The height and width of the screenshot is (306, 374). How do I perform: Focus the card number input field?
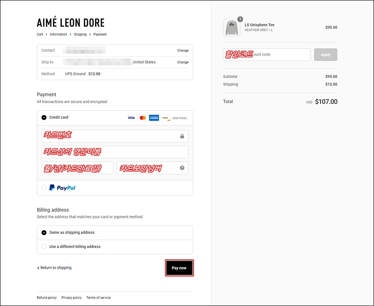click(115, 136)
